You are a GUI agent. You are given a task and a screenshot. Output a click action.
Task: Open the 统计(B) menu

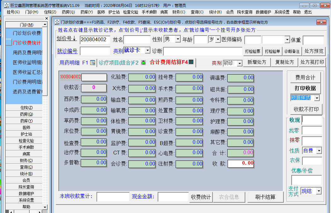(x=216, y=12)
